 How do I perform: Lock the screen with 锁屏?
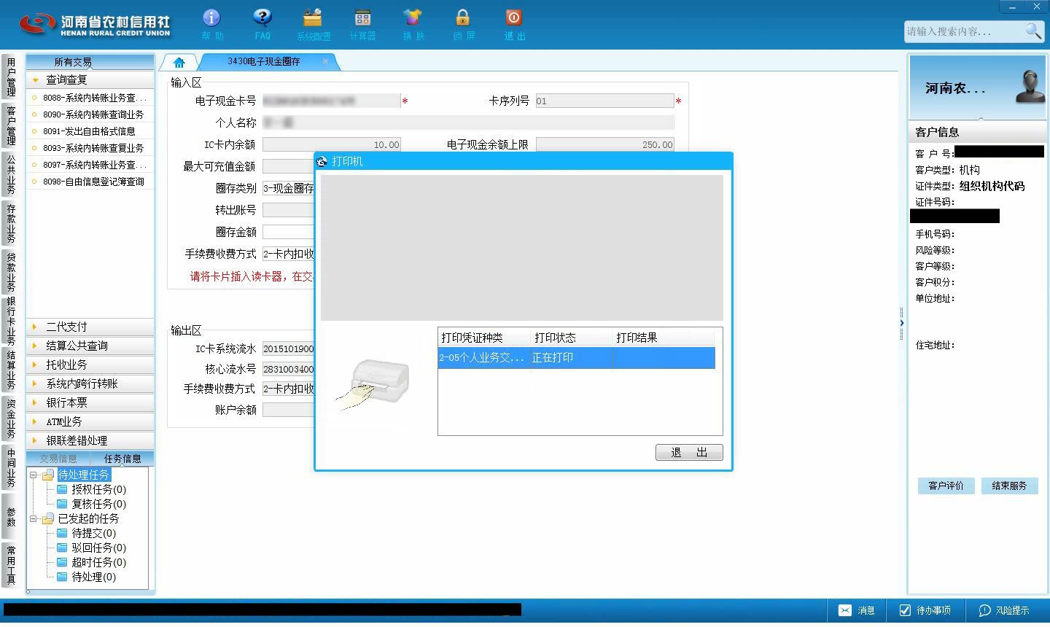click(463, 24)
